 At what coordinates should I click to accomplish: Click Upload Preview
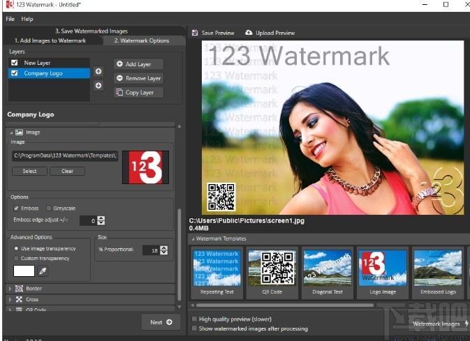(x=270, y=33)
